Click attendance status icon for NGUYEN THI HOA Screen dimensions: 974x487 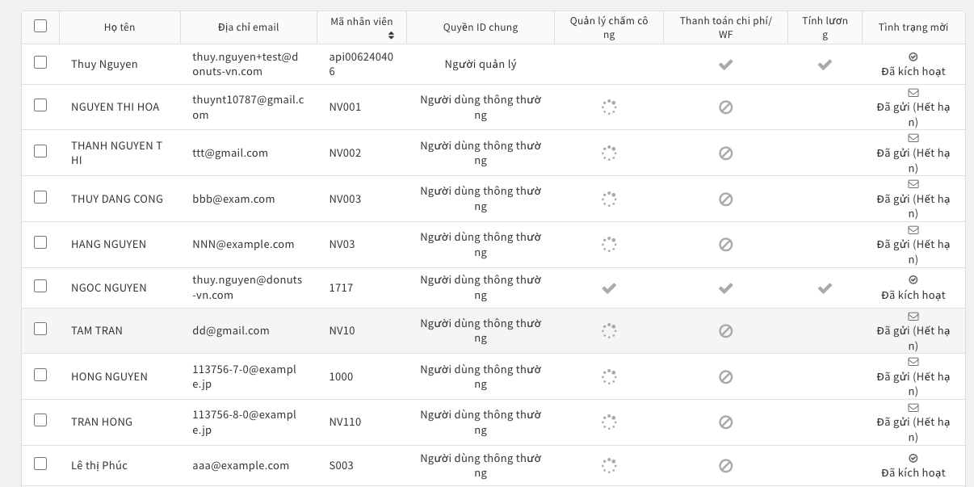click(609, 107)
